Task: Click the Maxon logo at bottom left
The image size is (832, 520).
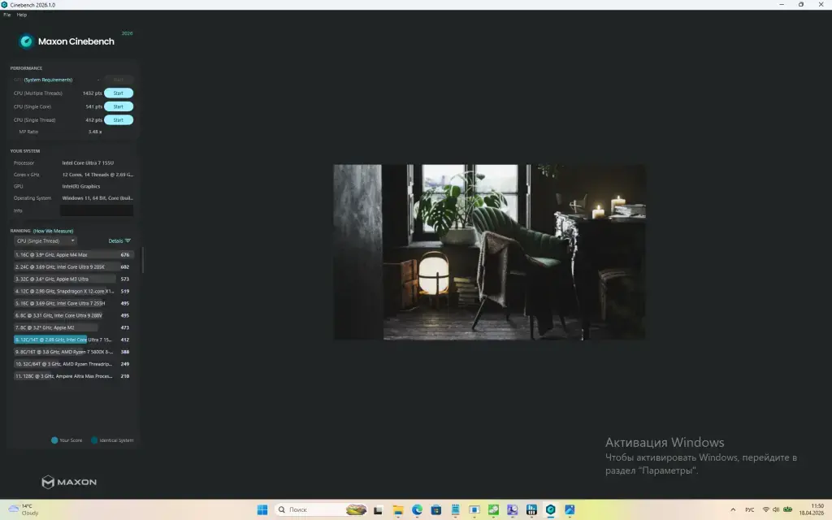Action: (69, 482)
